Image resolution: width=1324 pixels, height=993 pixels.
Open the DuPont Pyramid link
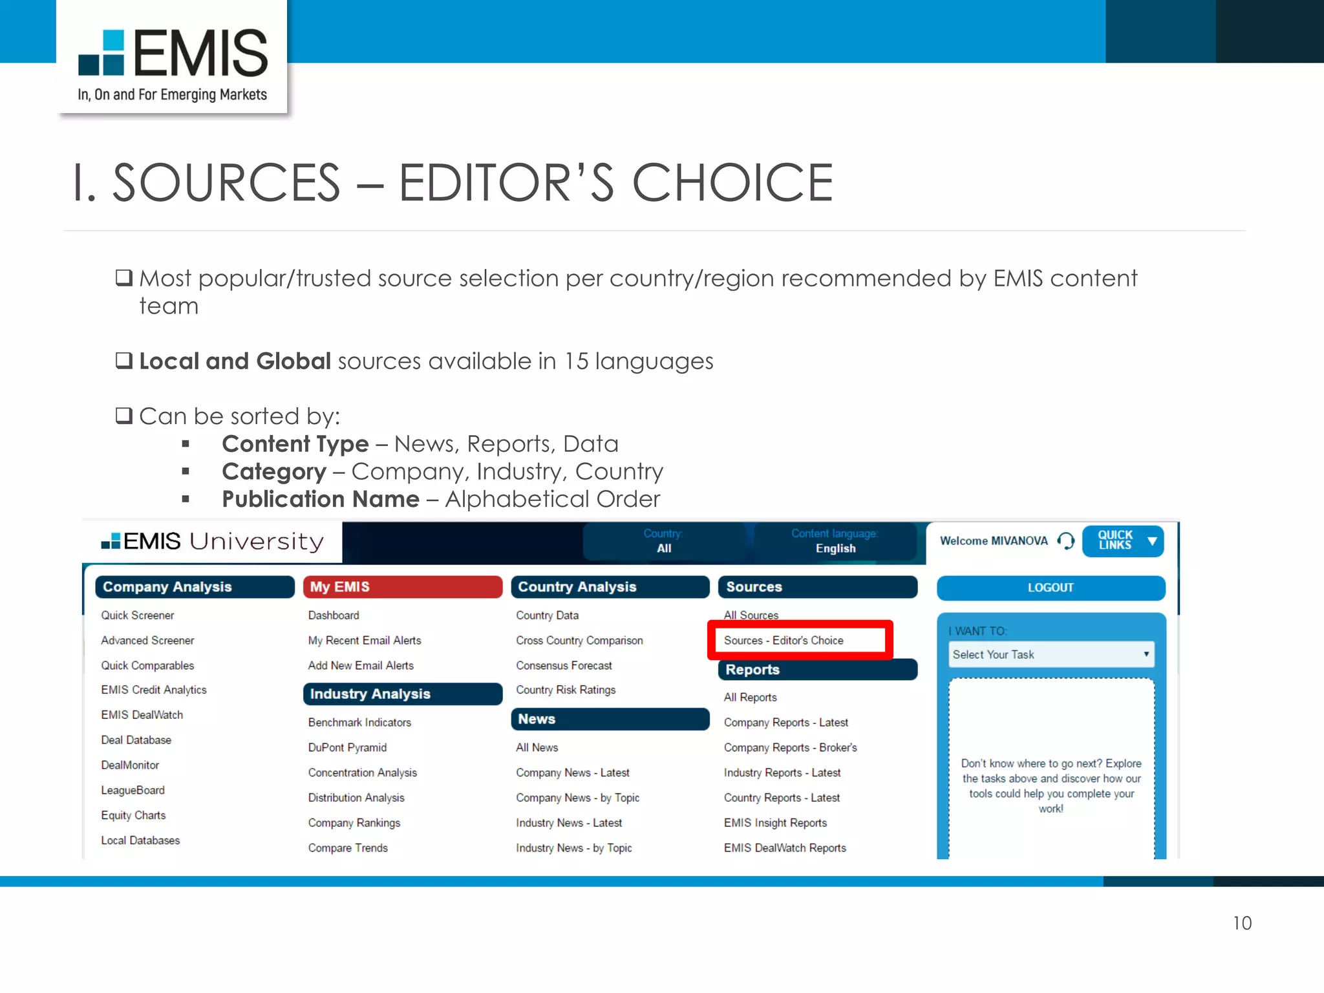click(x=347, y=747)
